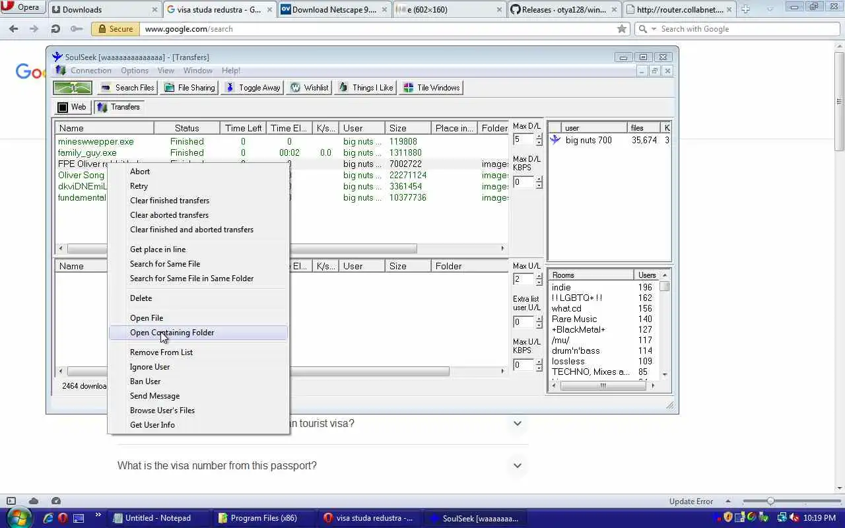This screenshot has width=845, height=528.
Task: Select the Transfers tab in SoulSeek
Action: [118, 107]
